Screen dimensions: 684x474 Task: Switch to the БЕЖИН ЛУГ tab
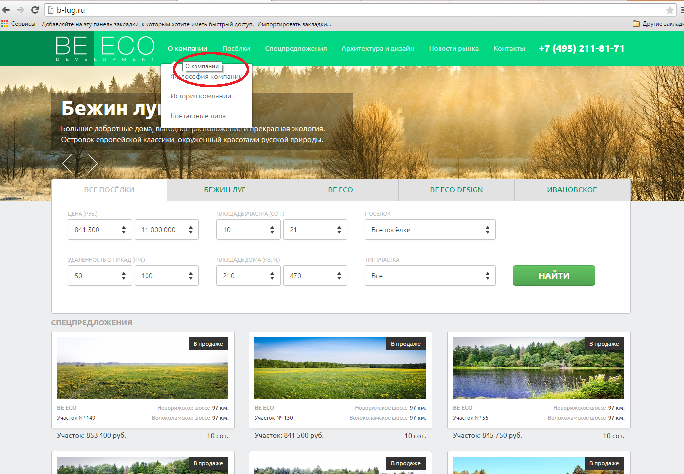(225, 190)
